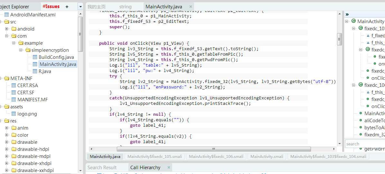Screen dimensions: 385x174
Task: Close the Call Hierarchy tab
Action: coord(169,167)
